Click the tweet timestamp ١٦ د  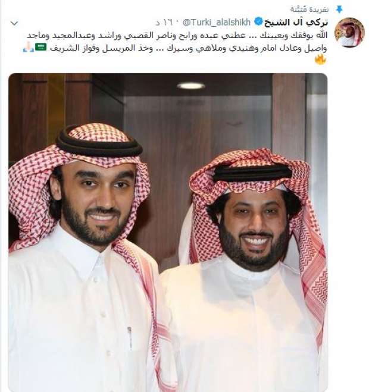tap(163, 23)
